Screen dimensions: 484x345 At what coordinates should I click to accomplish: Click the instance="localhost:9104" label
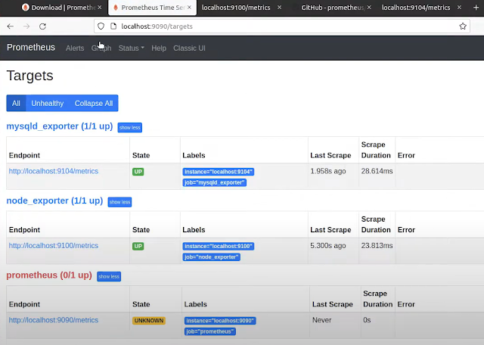[x=219, y=172]
